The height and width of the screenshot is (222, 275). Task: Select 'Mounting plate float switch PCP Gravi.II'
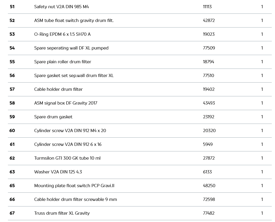point(74,186)
